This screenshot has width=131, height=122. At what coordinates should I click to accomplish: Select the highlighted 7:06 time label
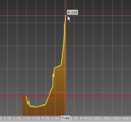pos(65,118)
